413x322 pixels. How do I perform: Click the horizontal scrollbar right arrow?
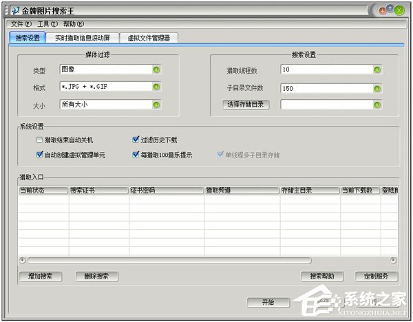[393, 260]
